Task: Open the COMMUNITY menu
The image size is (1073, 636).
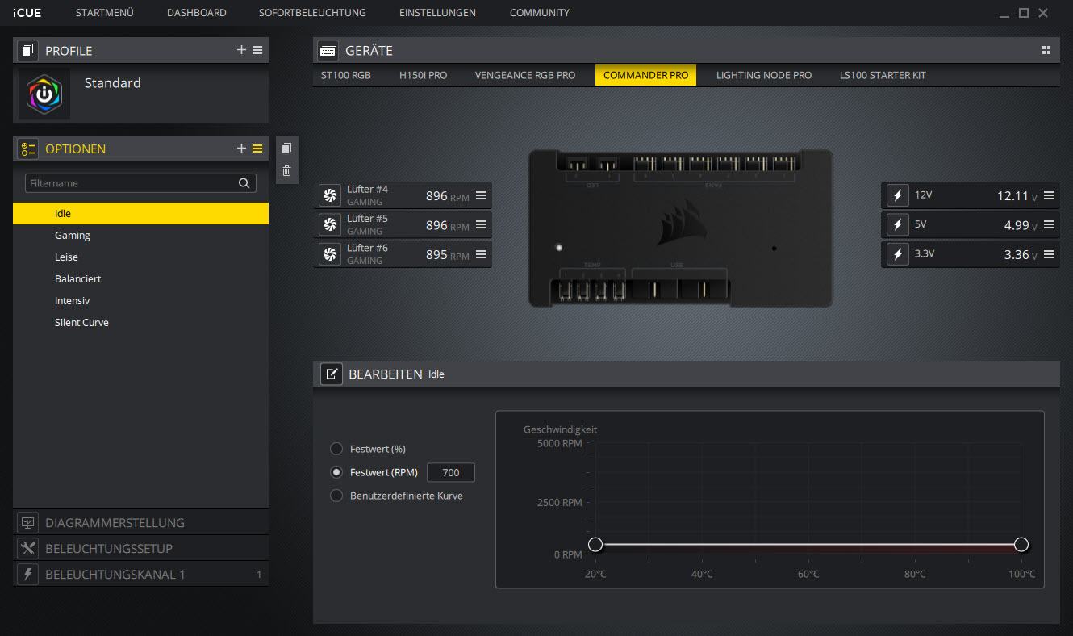Action: point(540,13)
